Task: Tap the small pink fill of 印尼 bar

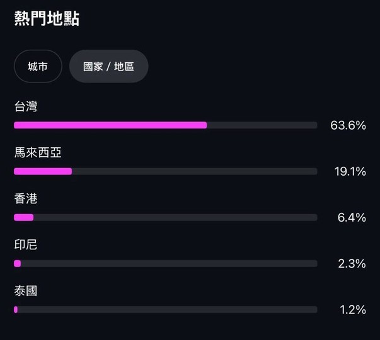Action: click(18, 263)
